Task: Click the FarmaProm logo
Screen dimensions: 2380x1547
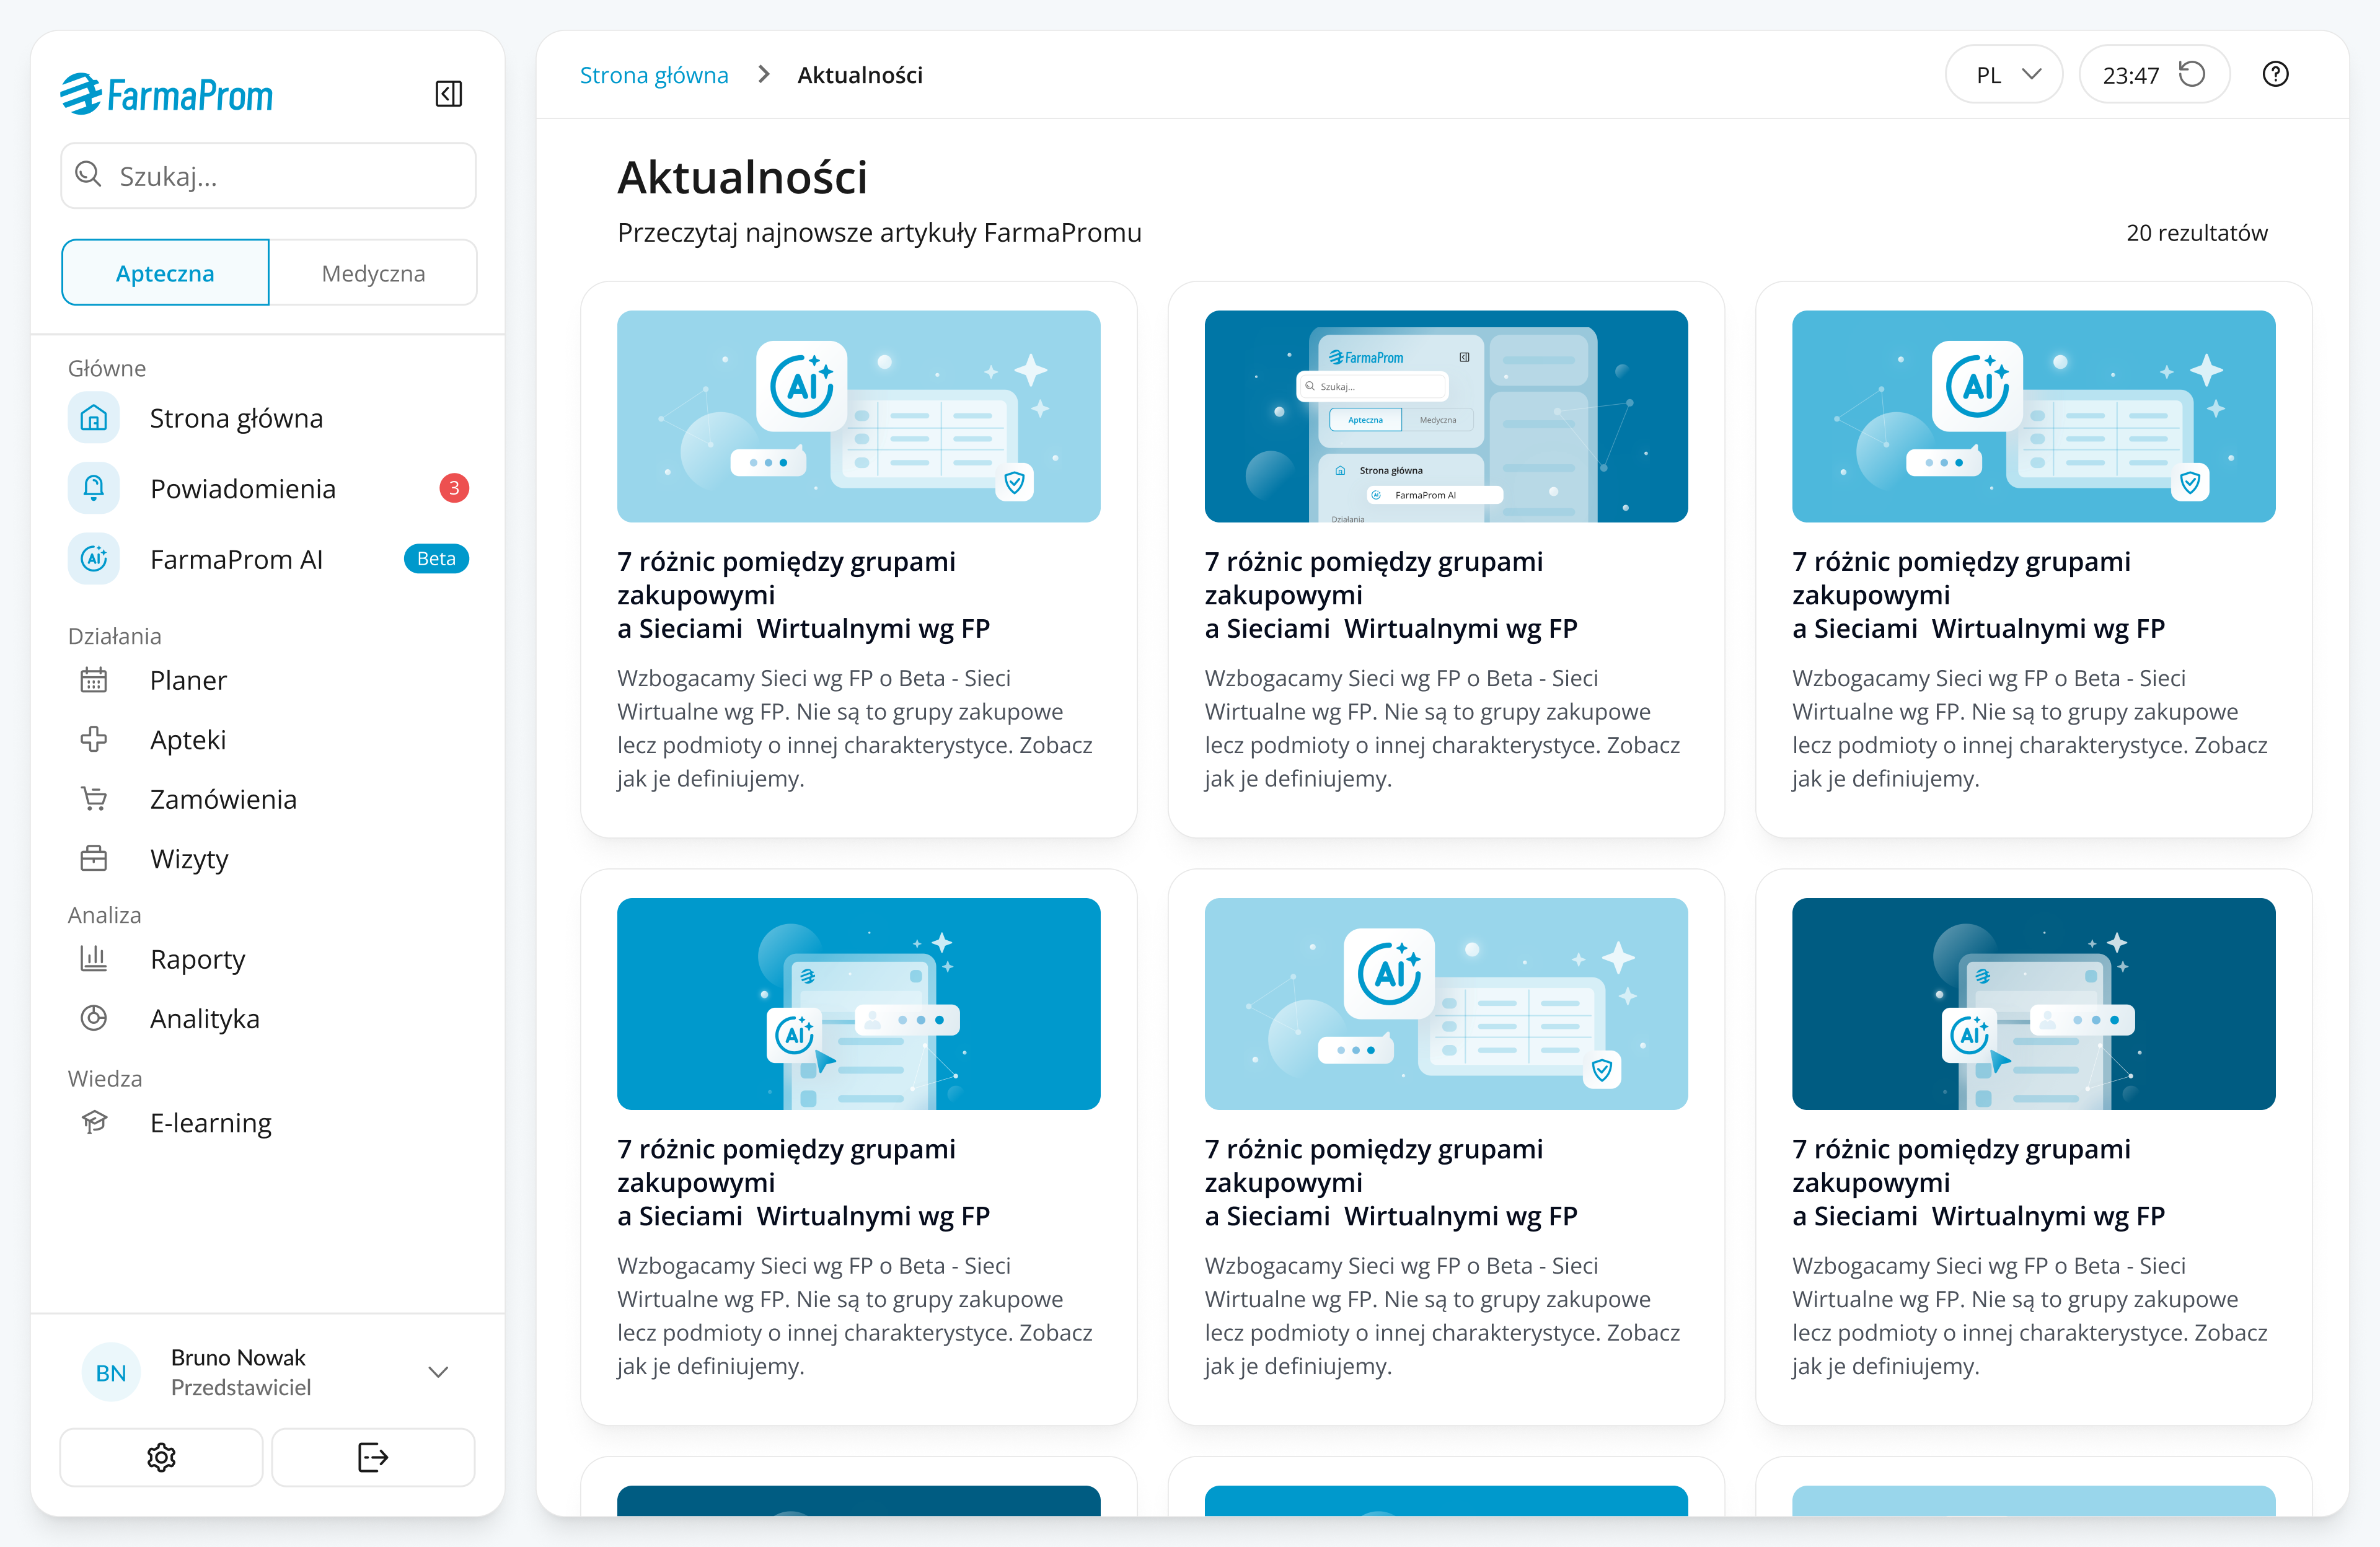Action: click(166, 94)
